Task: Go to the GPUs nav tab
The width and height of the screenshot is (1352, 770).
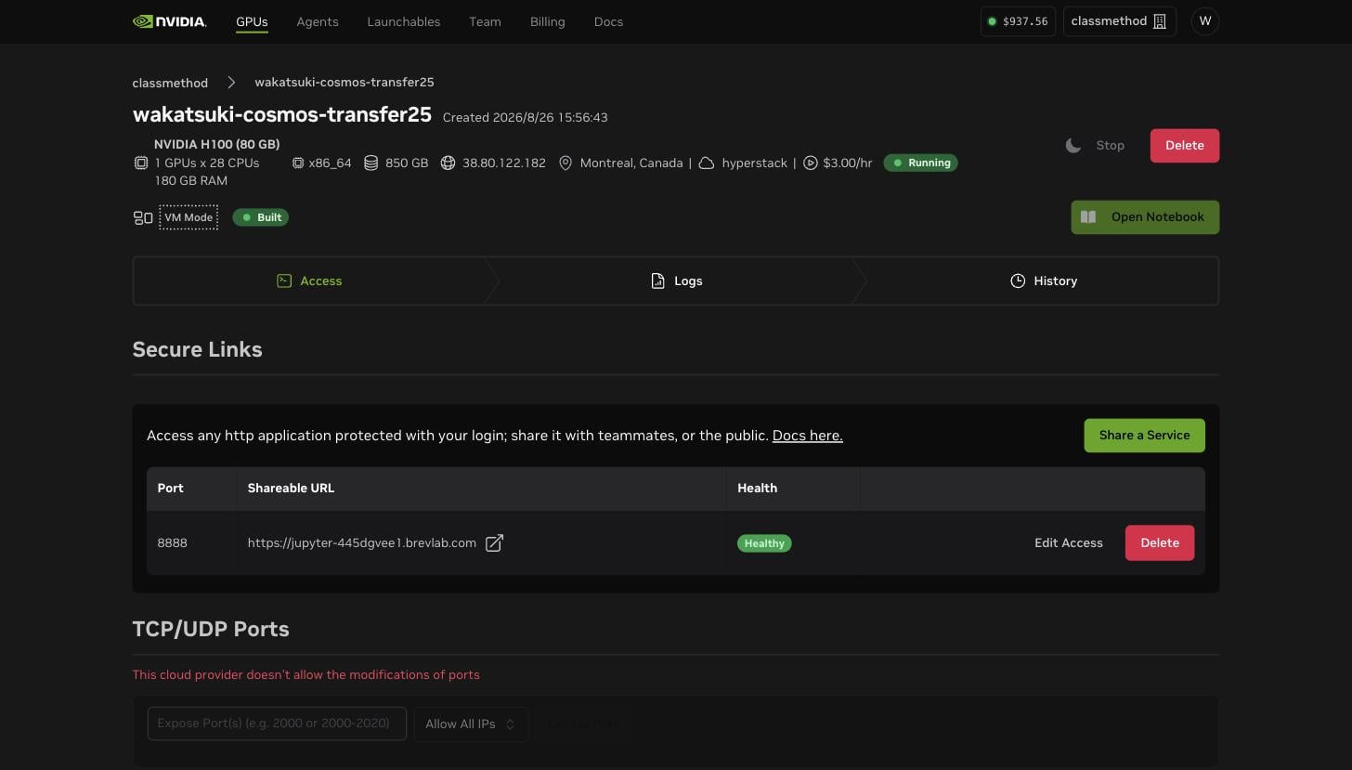Action: coord(252,21)
